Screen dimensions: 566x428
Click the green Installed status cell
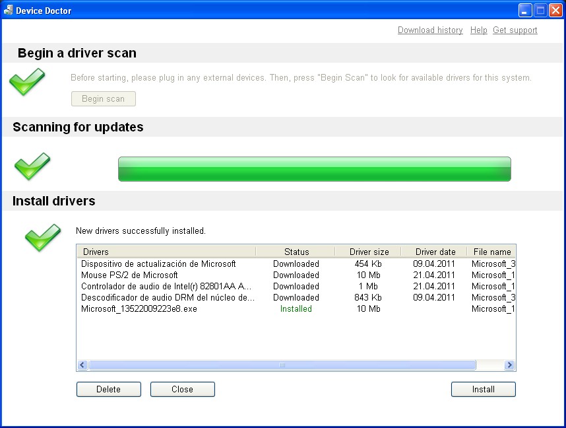coord(296,308)
